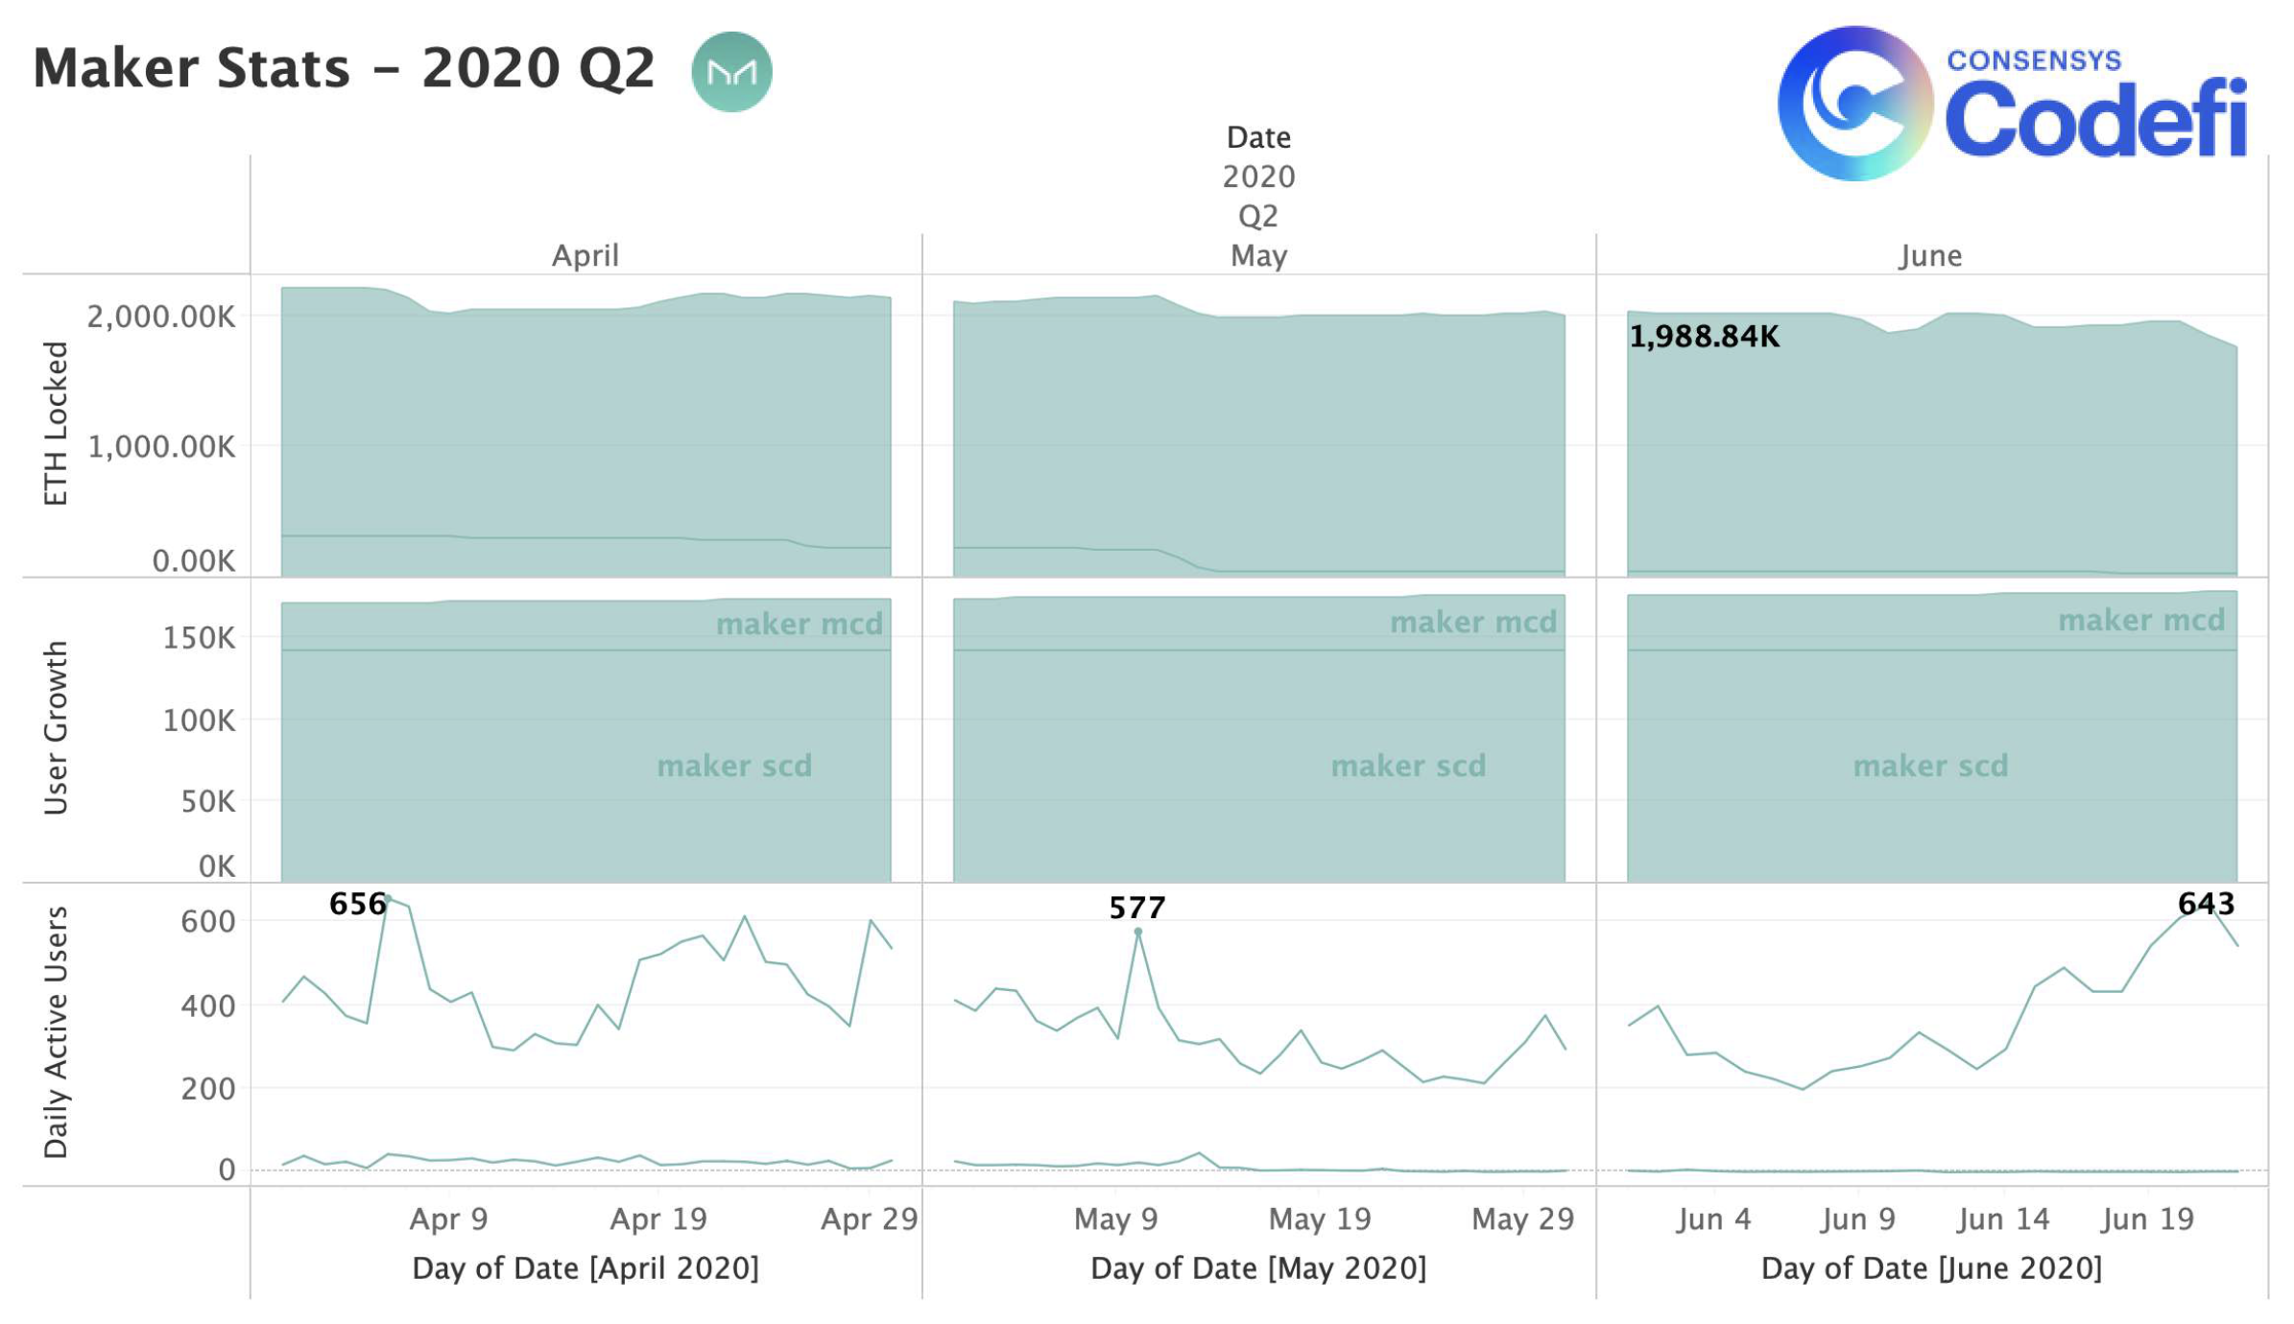Click the Apr 19 tick label

[658, 1218]
